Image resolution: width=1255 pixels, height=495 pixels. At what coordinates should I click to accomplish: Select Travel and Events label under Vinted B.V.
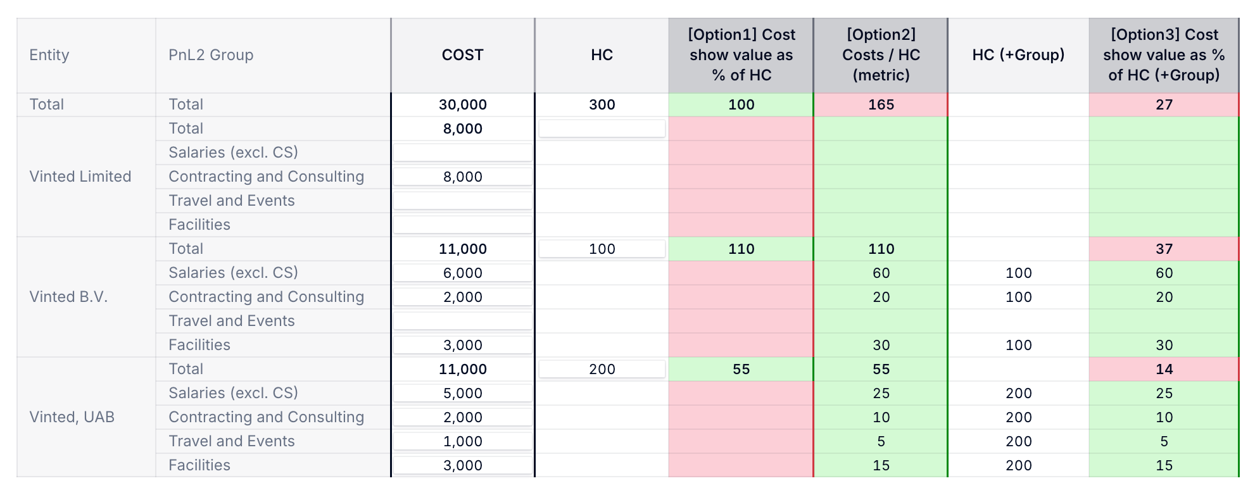click(232, 321)
